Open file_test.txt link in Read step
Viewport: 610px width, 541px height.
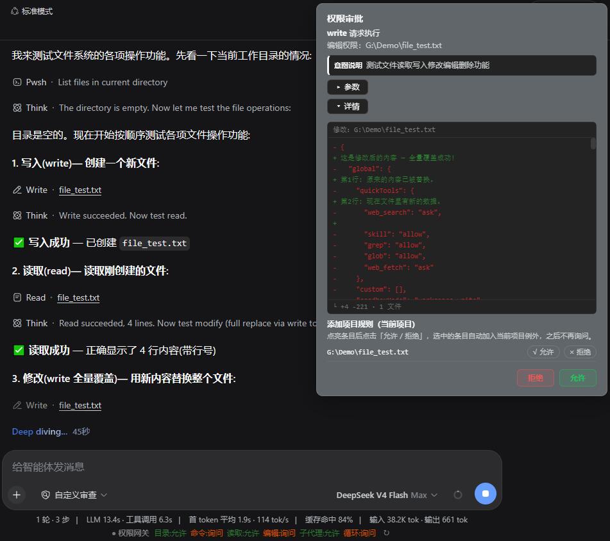tap(78, 297)
